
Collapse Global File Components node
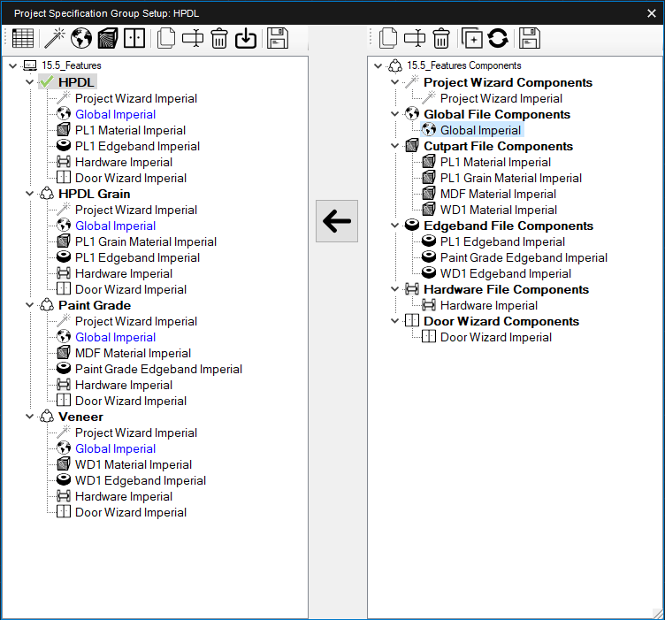(x=394, y=114)
